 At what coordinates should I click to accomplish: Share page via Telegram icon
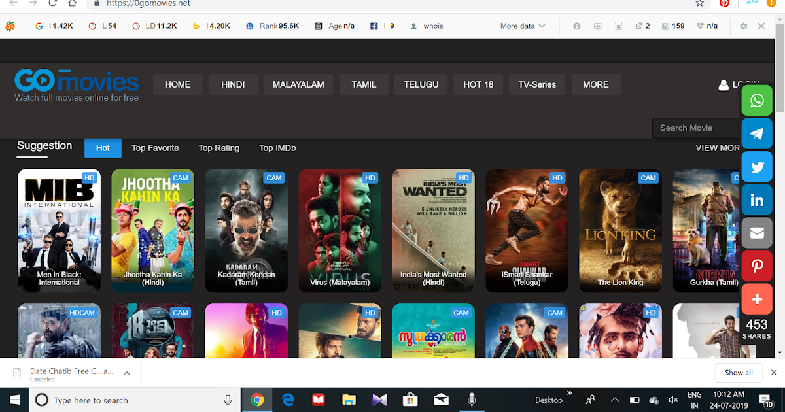click(757, 133)
